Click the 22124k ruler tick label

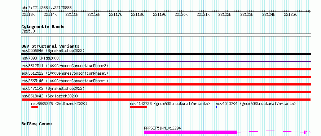(x=269, y=14)
